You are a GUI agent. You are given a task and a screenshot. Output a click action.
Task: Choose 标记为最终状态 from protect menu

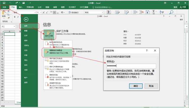(58, 44)
